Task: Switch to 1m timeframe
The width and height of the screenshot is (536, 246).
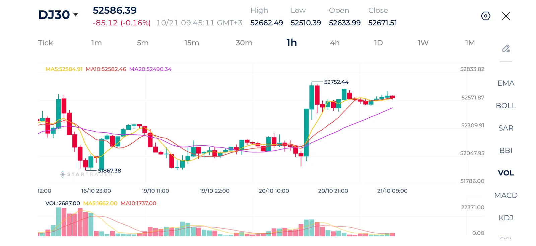Action: point(96,43)
